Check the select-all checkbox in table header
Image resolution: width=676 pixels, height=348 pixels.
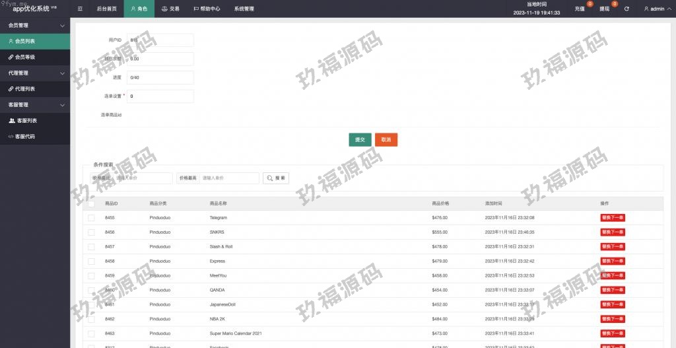pyautogui.click(x=91, y=203)
